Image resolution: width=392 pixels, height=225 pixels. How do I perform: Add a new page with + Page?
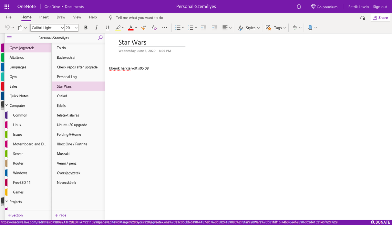click(60, 215)
